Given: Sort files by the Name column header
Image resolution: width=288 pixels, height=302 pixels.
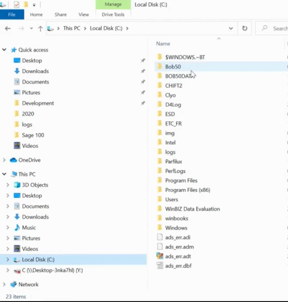Looking at the screenshot, I should tap(163, 44).
